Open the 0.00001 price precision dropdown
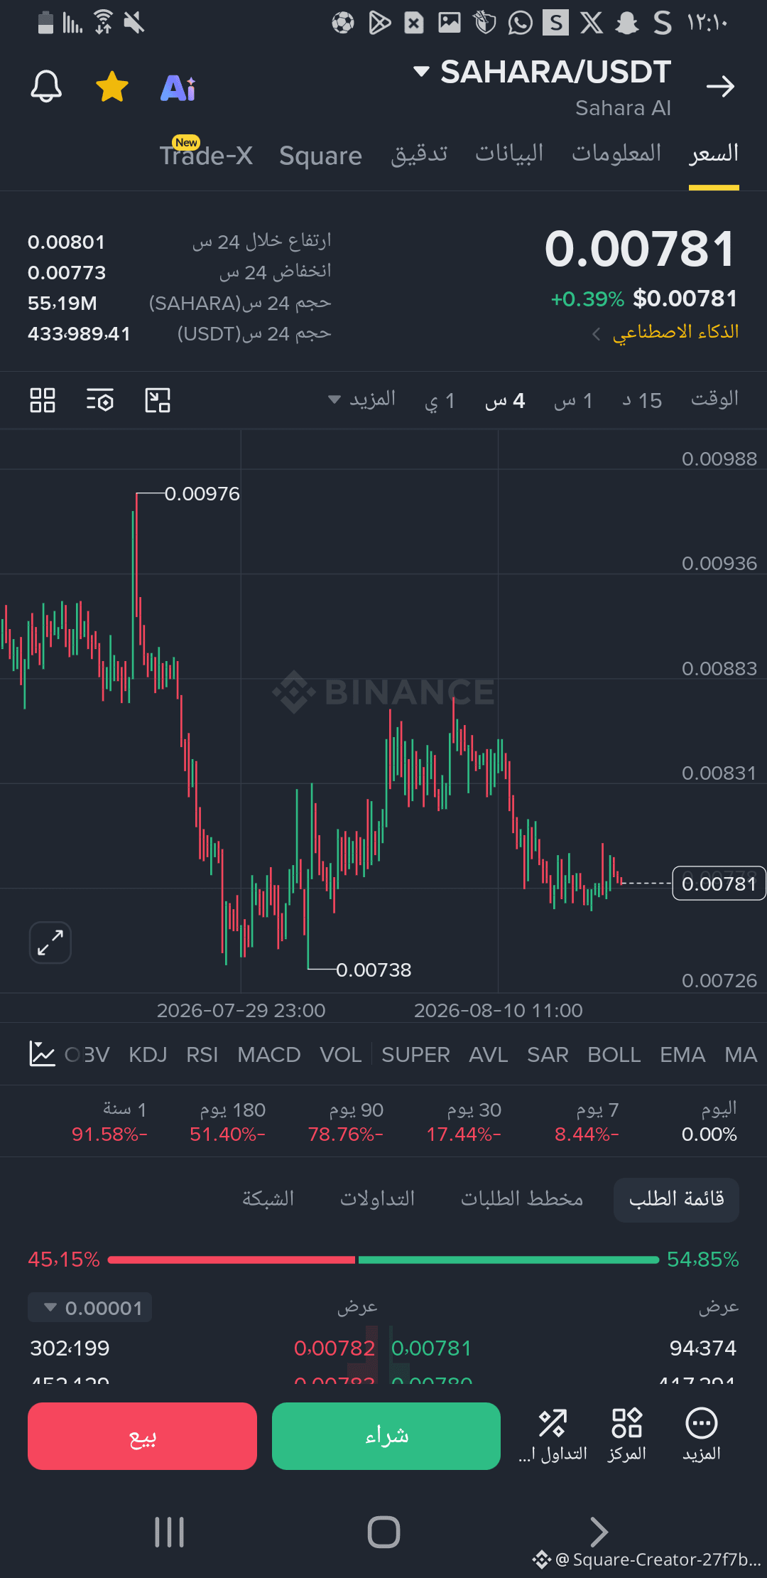 (x=90, y=1308)
